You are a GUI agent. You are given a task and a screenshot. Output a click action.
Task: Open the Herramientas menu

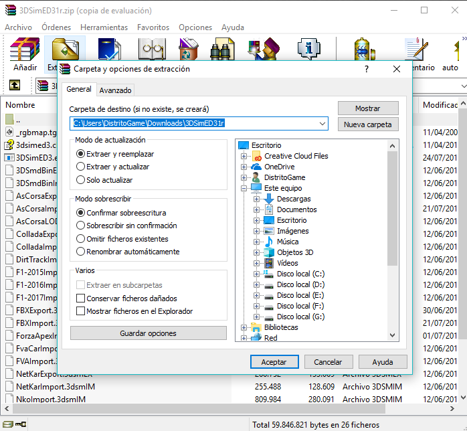tap(104, 27)
